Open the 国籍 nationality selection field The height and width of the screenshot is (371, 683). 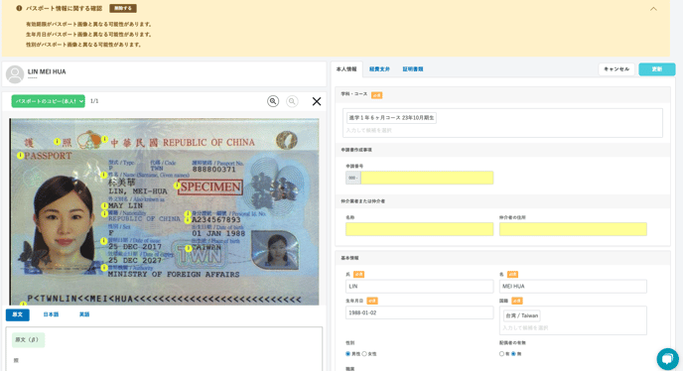[573, 320]
